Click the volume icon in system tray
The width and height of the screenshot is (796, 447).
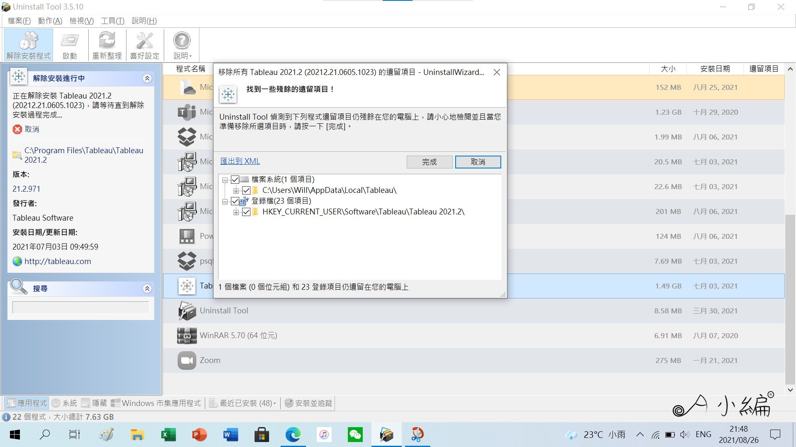pyautogui.click(x=684, y=435)
